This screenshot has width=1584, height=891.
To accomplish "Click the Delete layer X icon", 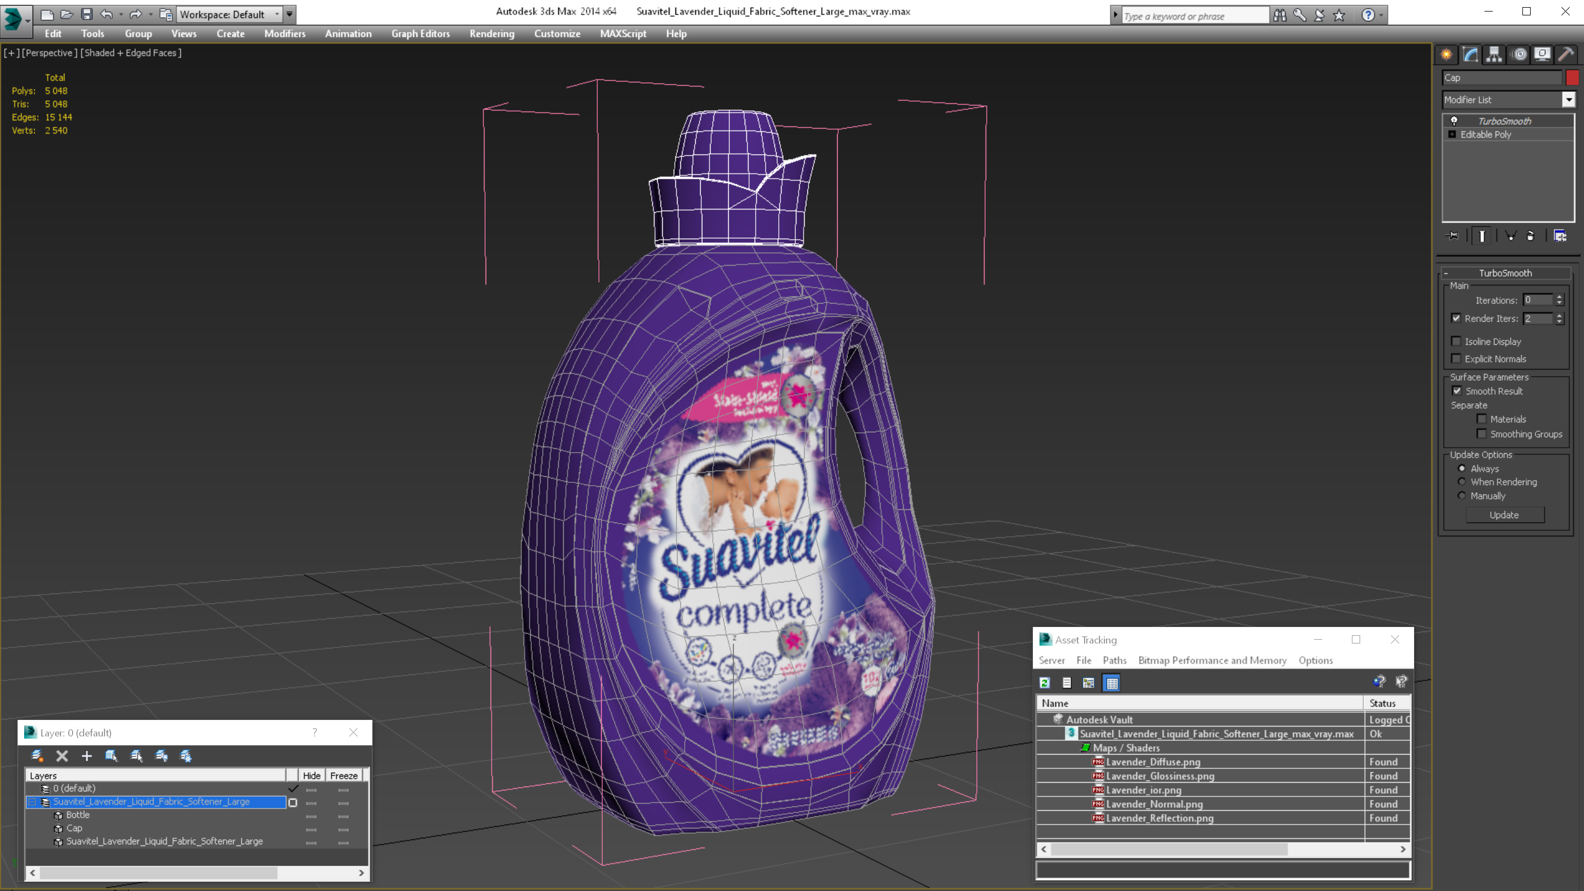I will tap(62, 756).
